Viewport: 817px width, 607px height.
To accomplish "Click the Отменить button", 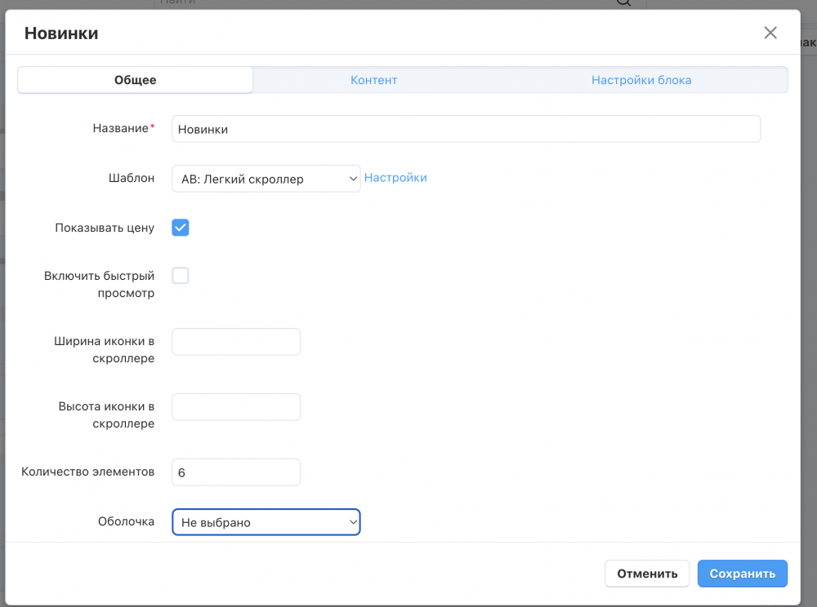I will pos(647,574).
